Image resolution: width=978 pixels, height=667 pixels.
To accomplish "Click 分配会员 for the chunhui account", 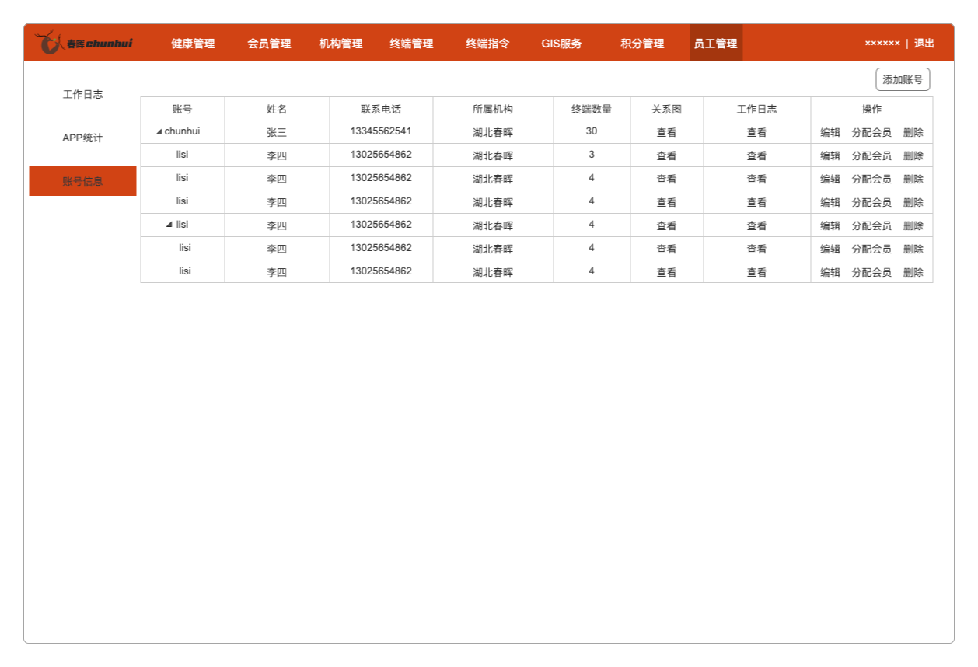I will tap(871, 132).
